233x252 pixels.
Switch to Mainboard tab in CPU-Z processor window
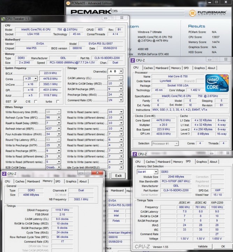[x=162, y=68]
